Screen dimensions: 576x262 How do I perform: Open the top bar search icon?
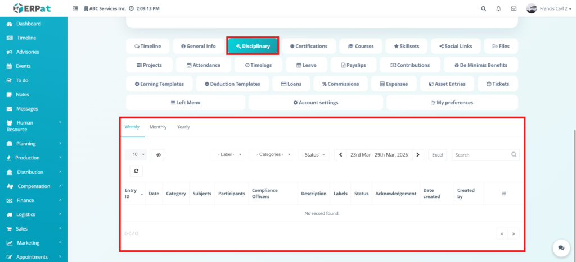tap(483, 8)
